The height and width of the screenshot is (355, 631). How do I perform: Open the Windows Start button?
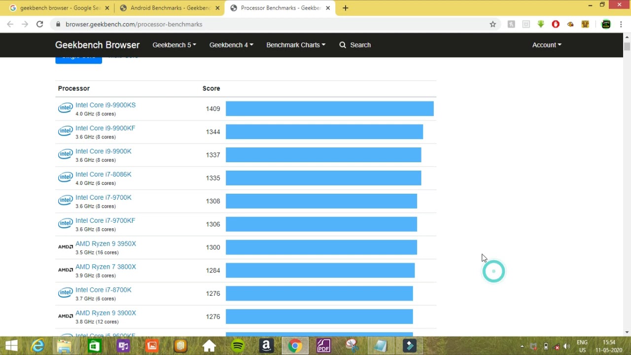pyautogui.click(x=11, y=346)
